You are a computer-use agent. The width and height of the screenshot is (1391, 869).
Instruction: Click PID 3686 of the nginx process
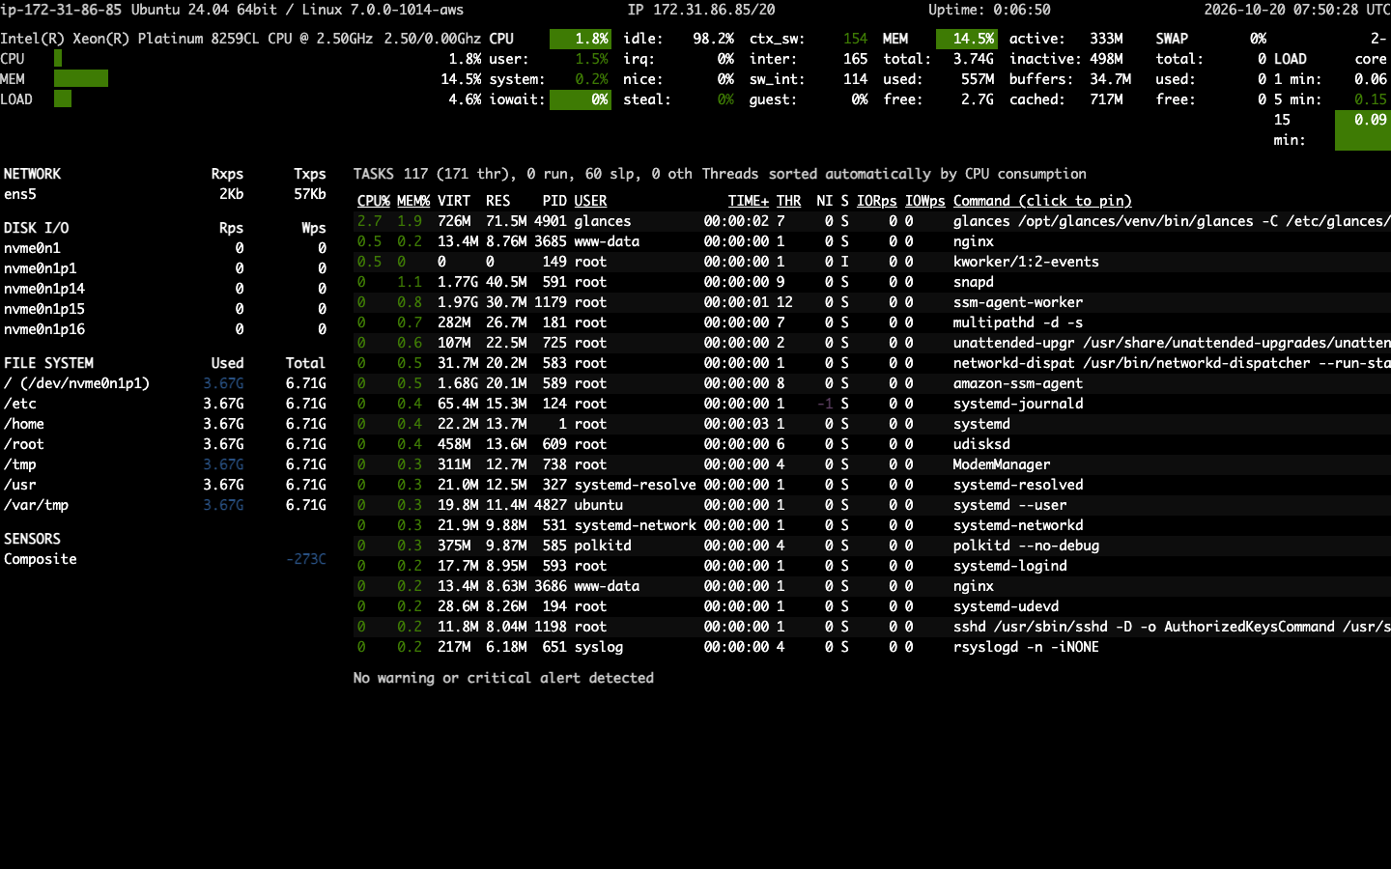click(x=551, y=586)
